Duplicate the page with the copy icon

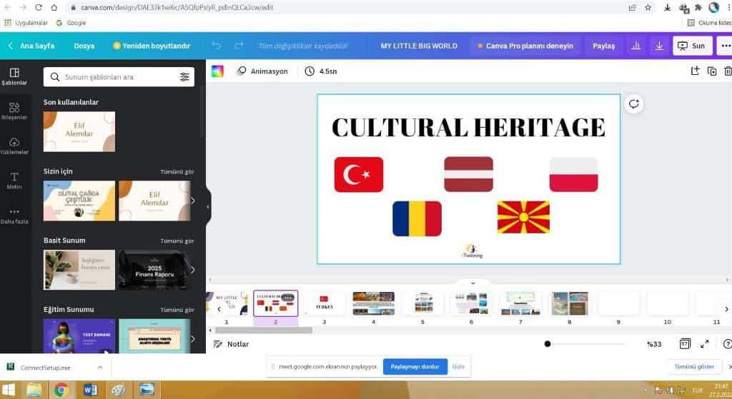click(x=711, y=71)
